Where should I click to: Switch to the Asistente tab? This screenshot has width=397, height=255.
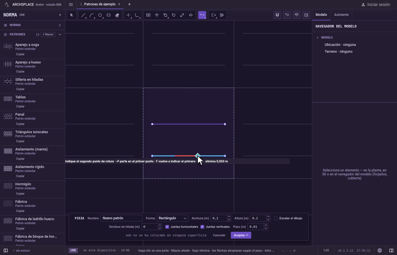coord(341,15)
